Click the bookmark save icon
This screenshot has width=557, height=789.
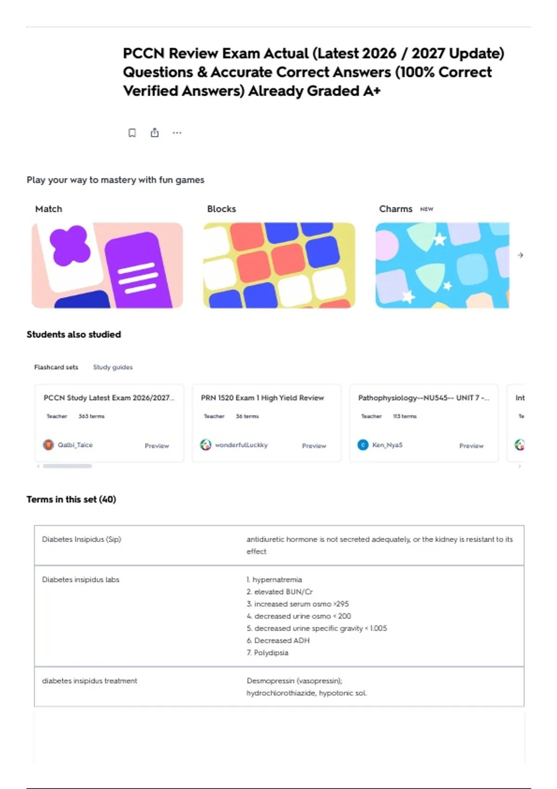tap(132, 133)
